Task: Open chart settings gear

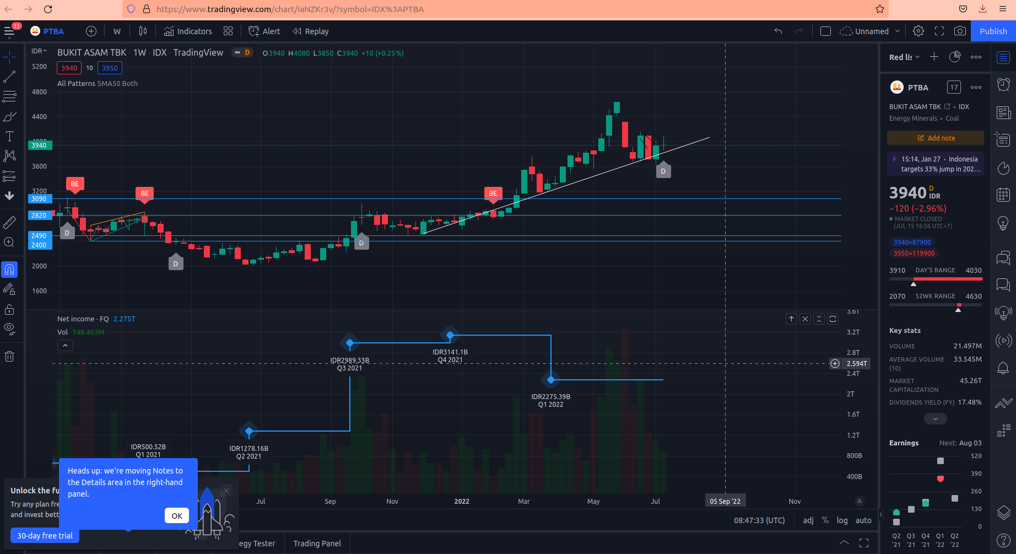Action: tap(918, 31)
